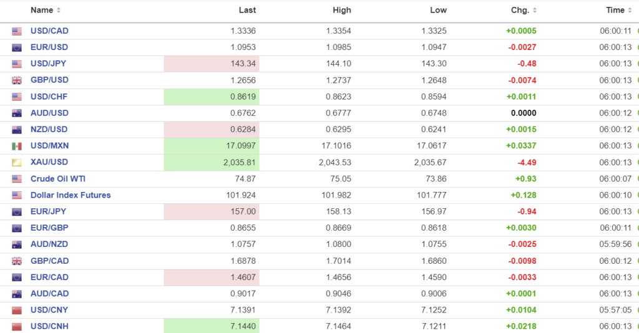Click the gold bar icon beside XAU/USD
This screenshot has height=333, width=639.
(x=17, y=162)
